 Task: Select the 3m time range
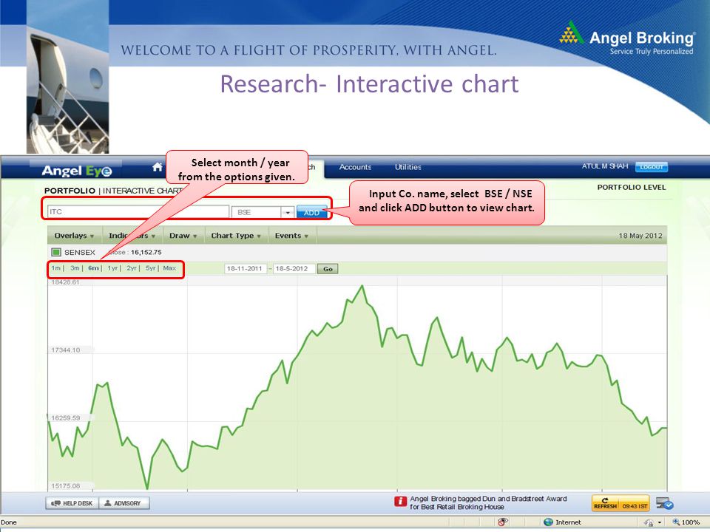75,268
